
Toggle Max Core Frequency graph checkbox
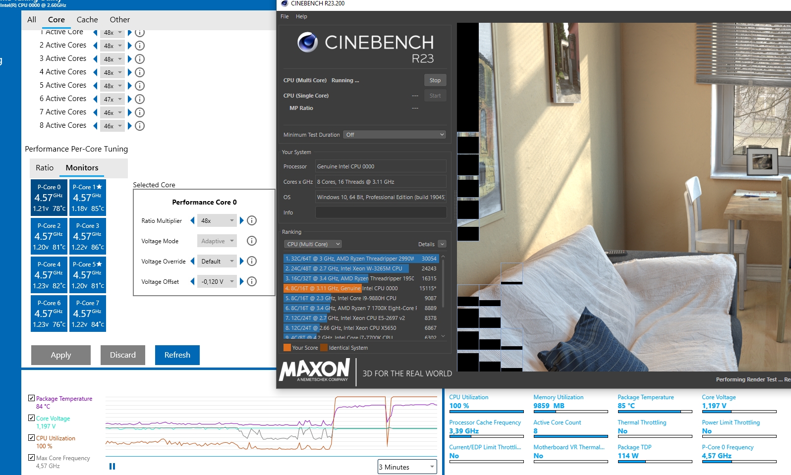point(32,458)
